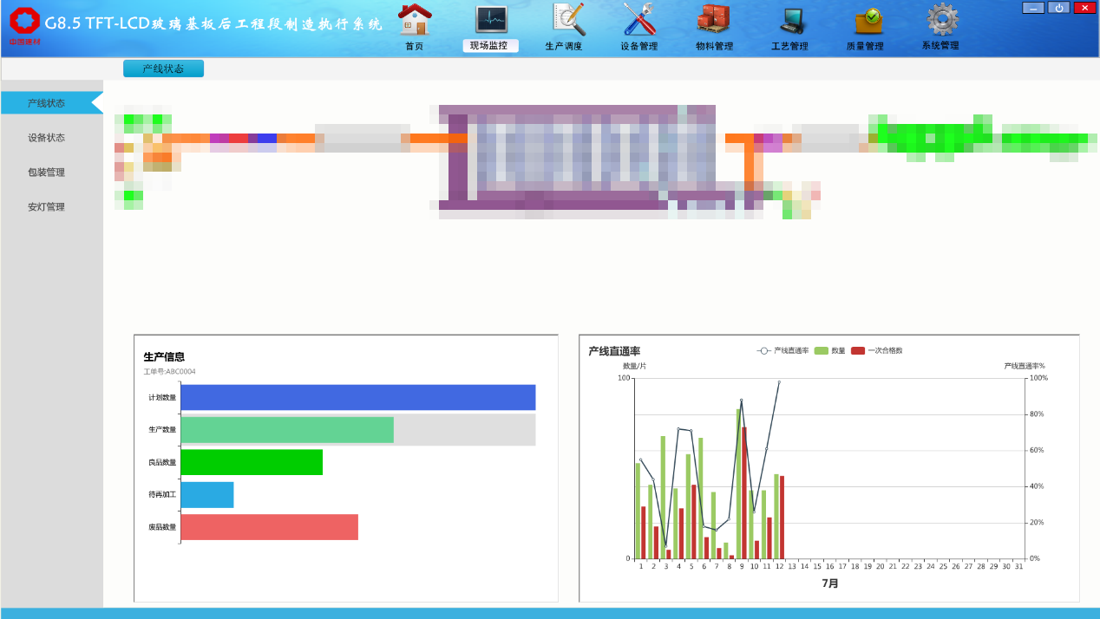Toggle 数量 series in chart legend
Viewport: 1100px width, 619px height.
pos(829,350)
